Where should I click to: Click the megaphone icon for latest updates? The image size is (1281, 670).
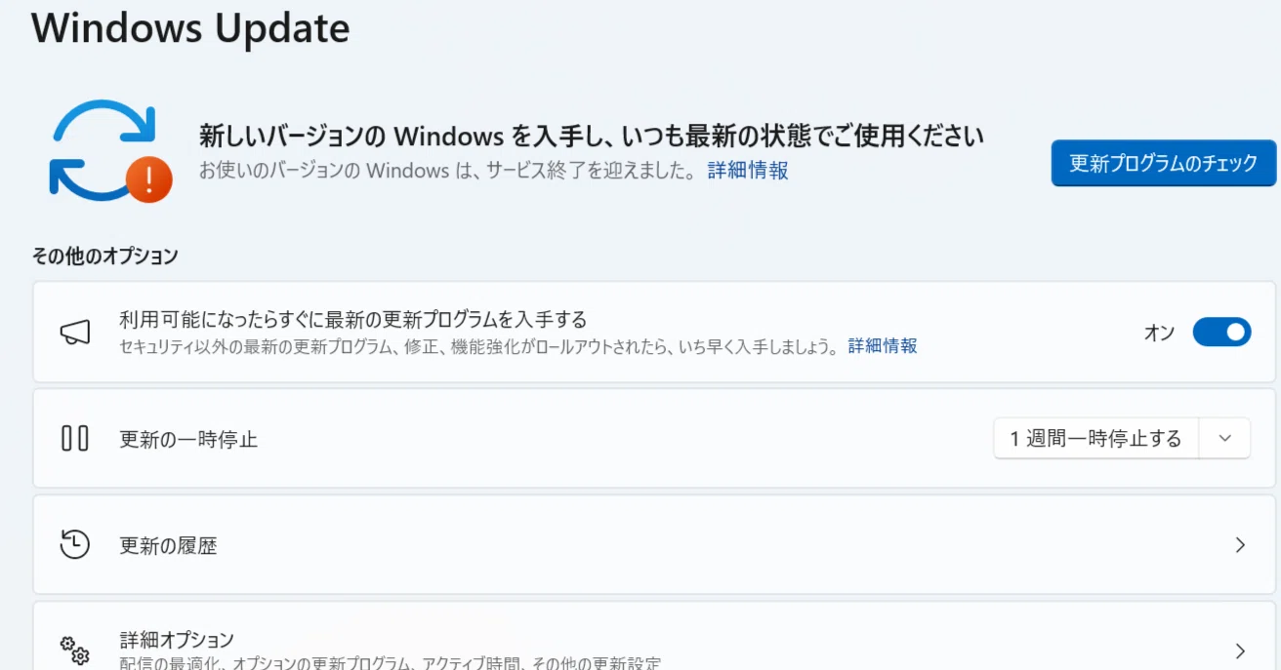coord(75,333)
